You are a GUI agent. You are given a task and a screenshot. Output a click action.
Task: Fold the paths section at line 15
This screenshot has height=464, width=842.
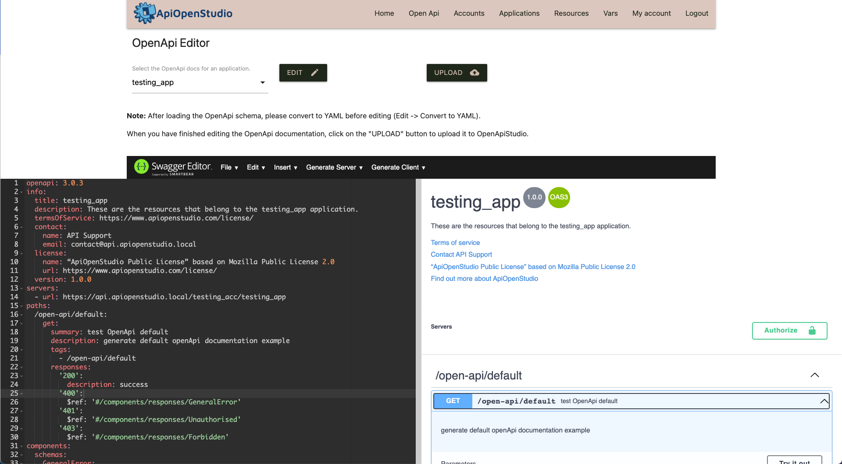21,306
